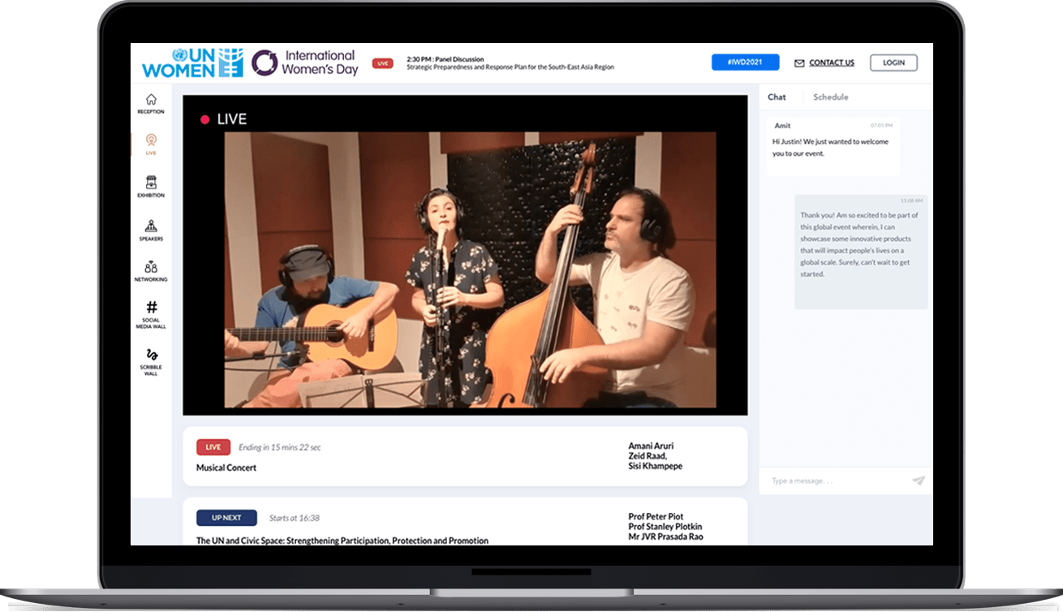The height and width of the screenshot is (612, 1063).
Task: Open the Scribble Wall icon
Action: click(151, 355)
